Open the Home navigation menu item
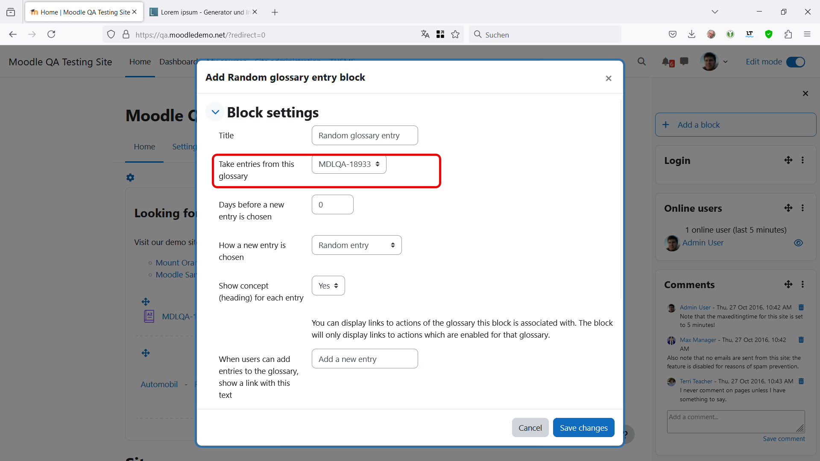The width and height of the screenshot is (820, 461). coord(140,62)
